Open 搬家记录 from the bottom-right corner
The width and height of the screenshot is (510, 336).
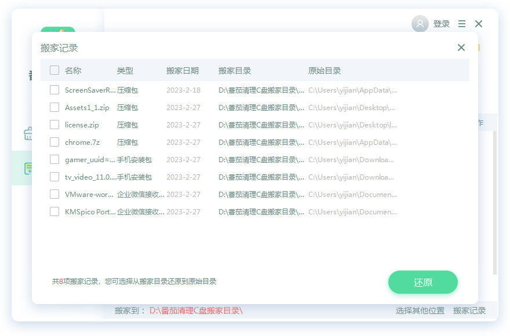tap(469, 311)
